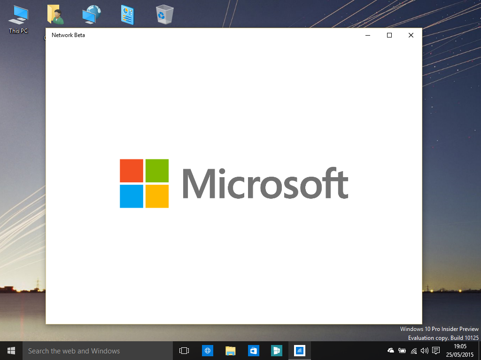The image size is (481, 360).
Task: Open the OneDrive cloud tray icon
Action: (x=390, y=351)
